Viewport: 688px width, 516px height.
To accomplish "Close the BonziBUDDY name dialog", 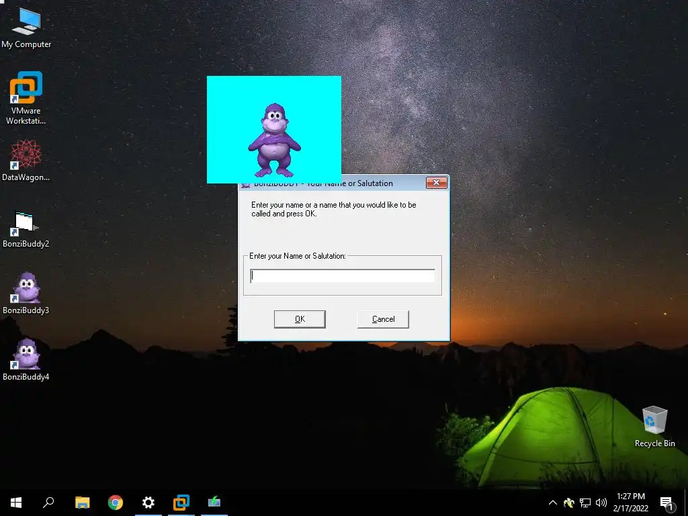I will [x=437, y=183].
